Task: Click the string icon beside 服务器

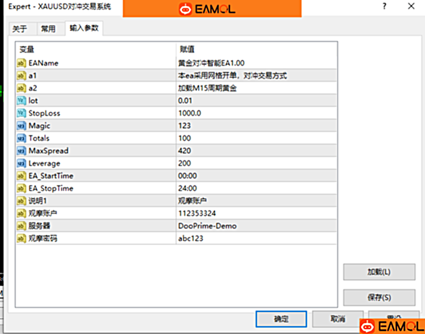Action: point(21,226)
